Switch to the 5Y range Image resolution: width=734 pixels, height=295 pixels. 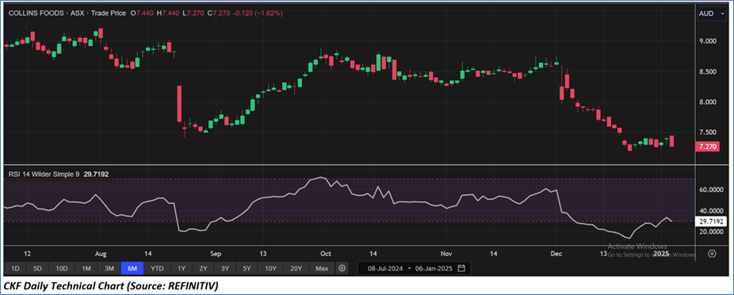click(x=247, y=268)
